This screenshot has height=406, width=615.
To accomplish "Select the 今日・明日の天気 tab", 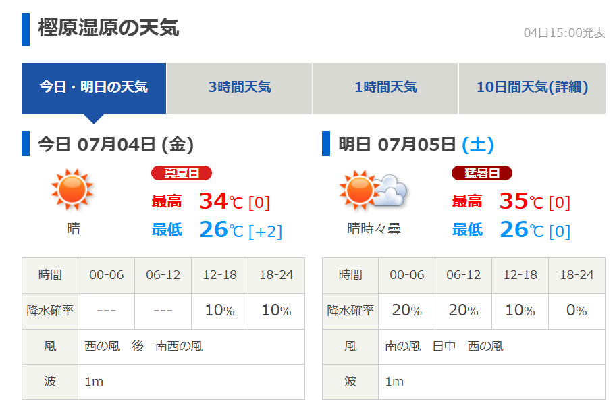I will click(x=94, y=88).
